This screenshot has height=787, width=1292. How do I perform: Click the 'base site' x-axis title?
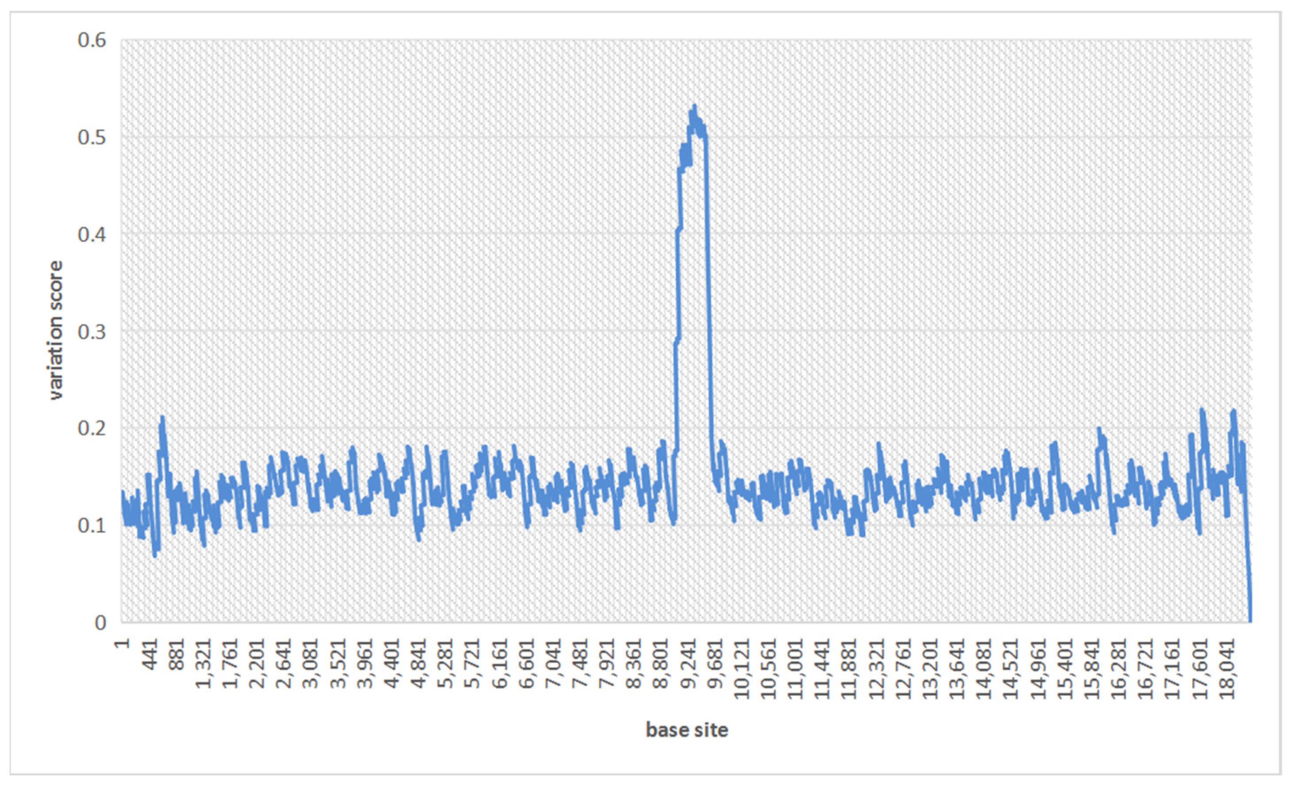tap(687, 730)
